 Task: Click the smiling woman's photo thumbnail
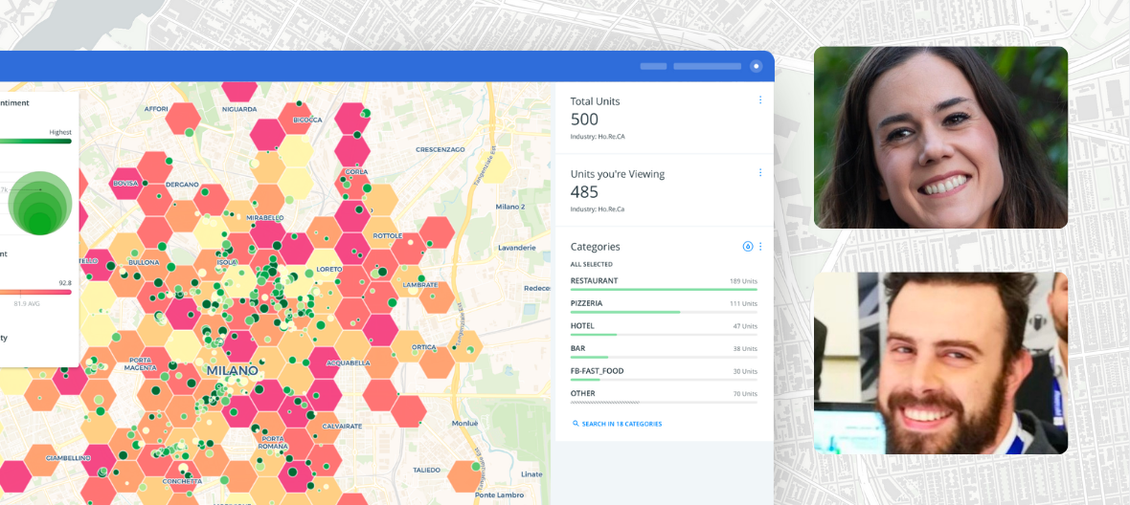pyautogui.click(x=940, y=138)
